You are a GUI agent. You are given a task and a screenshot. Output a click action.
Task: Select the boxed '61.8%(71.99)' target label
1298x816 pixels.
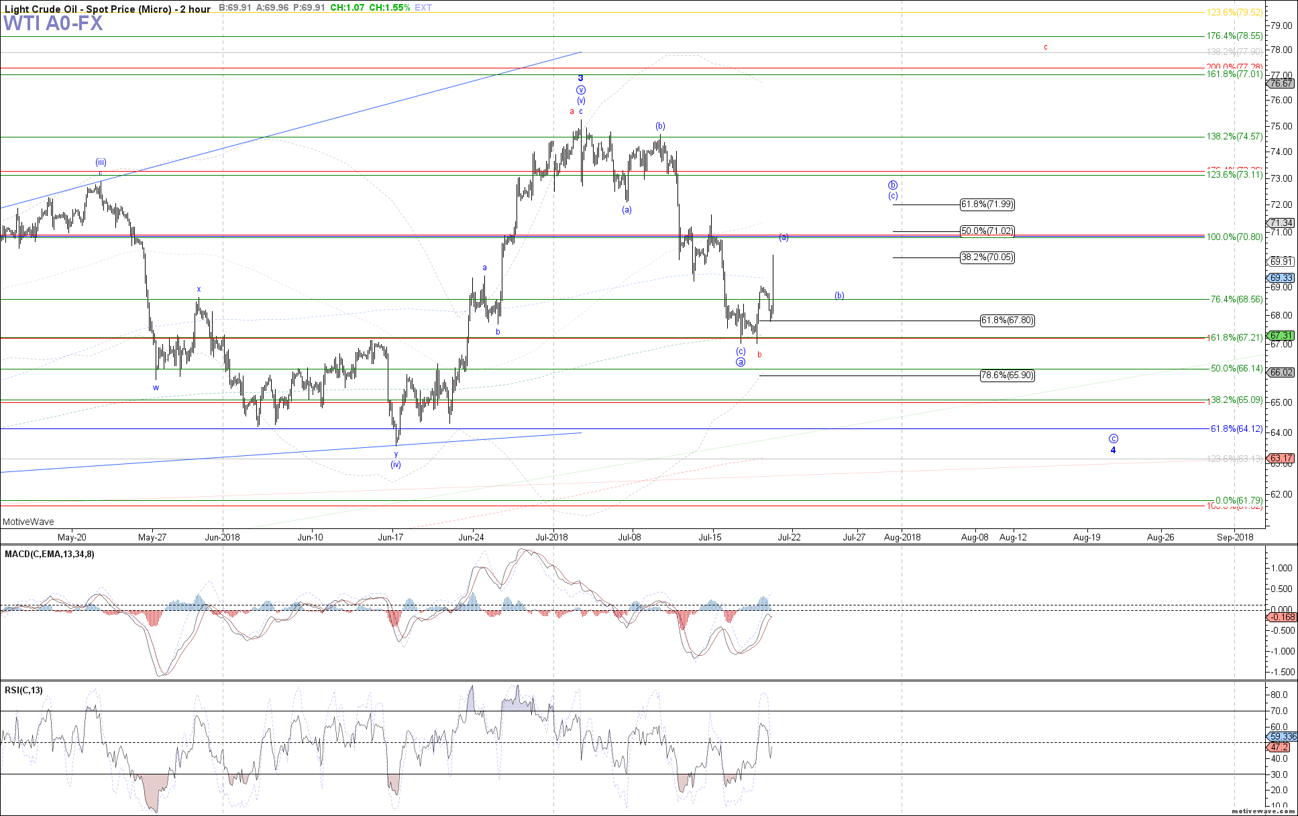click(x=987, y=205)
